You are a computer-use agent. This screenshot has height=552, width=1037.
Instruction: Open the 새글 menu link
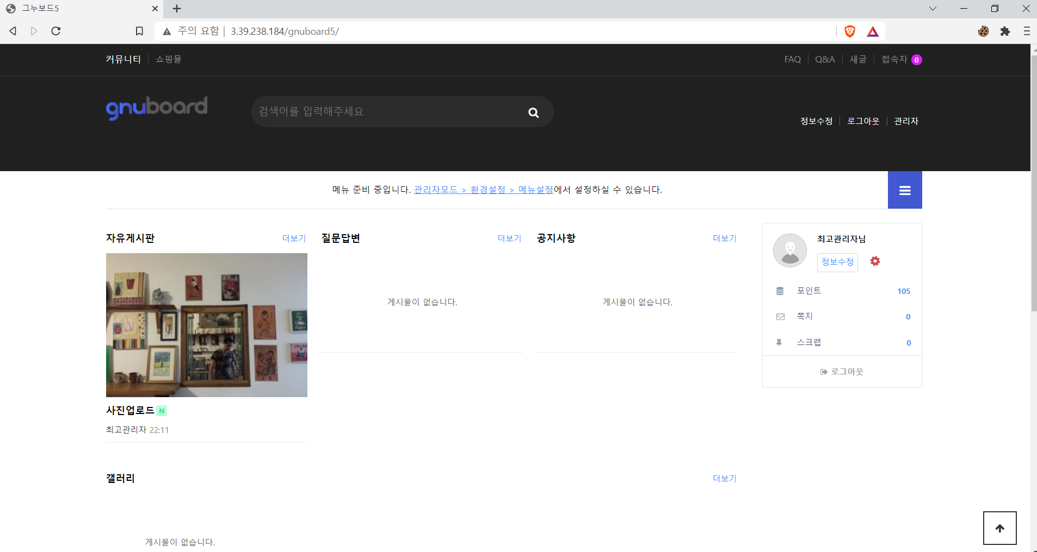pos(858,59)
